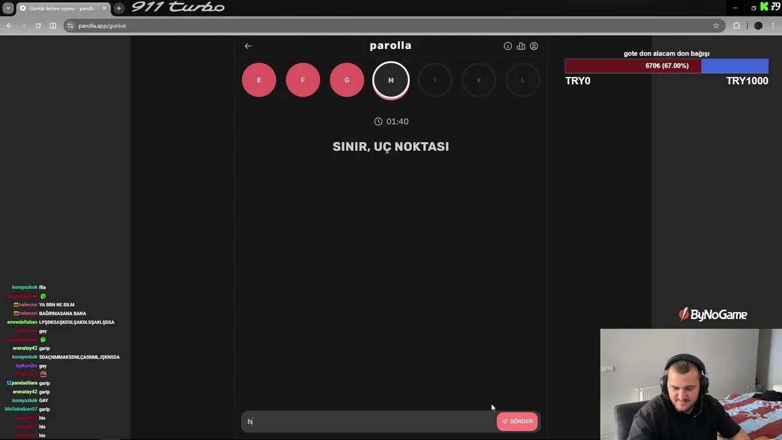This screenshot has height=440, width=782.
Task: Select the dimmed letter L circle
Action: 523,80
